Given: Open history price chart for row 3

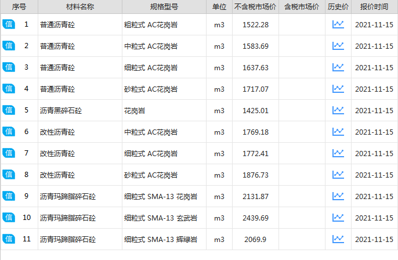Looking at the screenshot, I should (338, 67).
